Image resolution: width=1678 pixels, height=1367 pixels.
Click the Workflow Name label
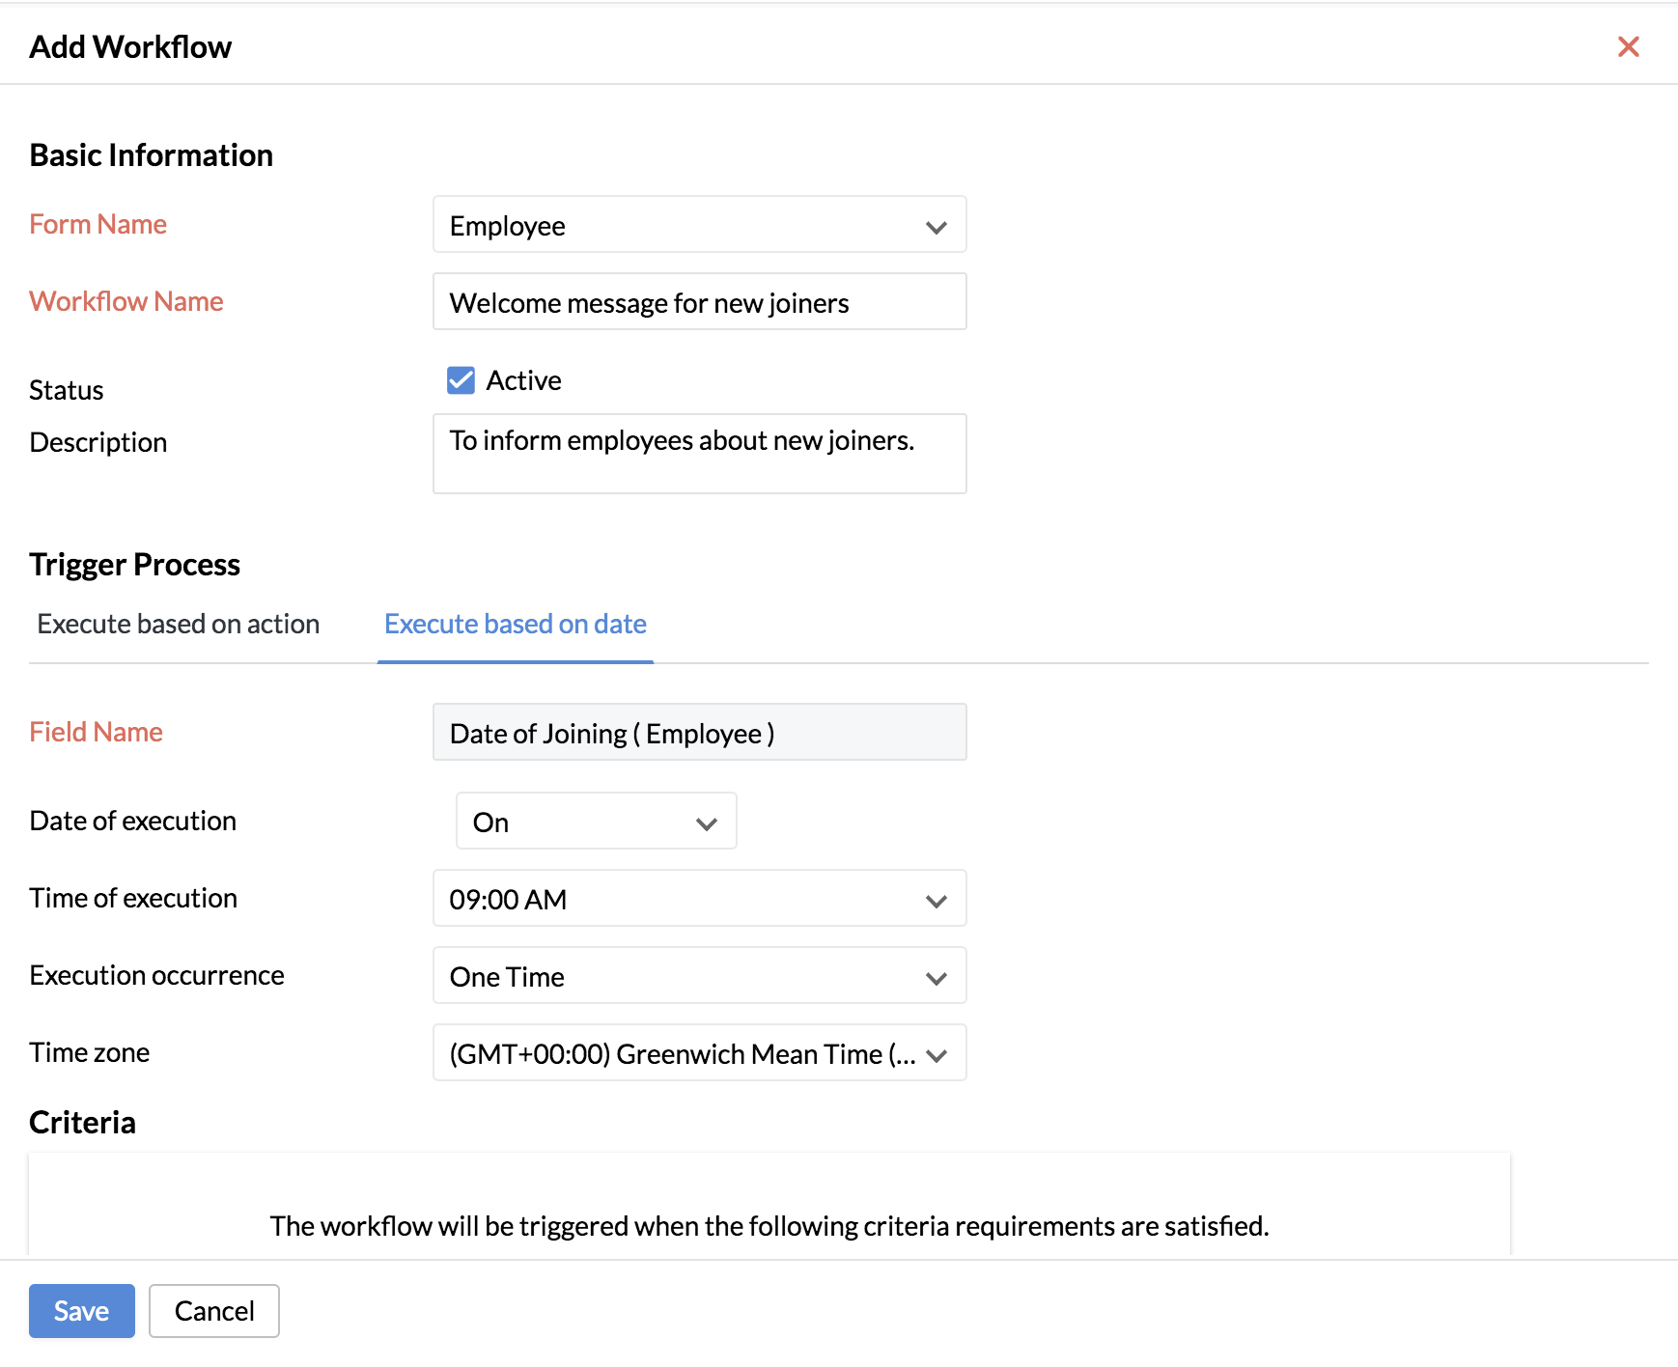pos(126,301)
